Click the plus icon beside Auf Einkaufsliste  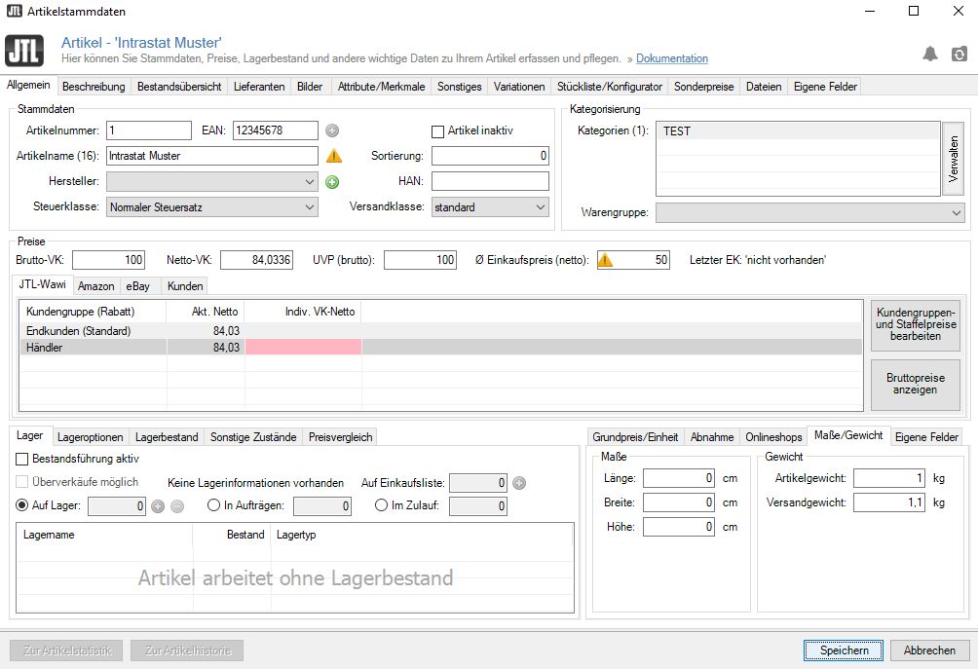tap(519, 483)
